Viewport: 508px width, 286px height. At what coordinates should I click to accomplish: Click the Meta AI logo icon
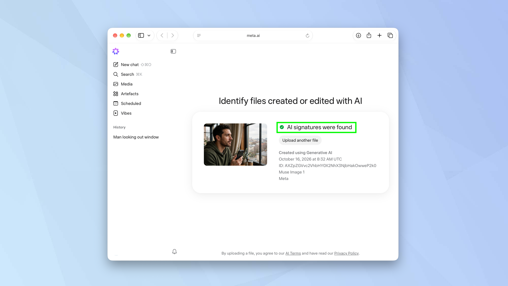click(x=116, y=51)
